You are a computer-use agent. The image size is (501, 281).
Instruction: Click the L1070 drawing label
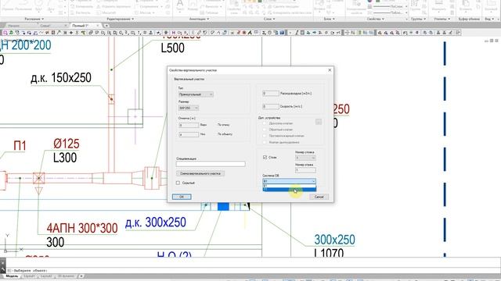[329, 253]
